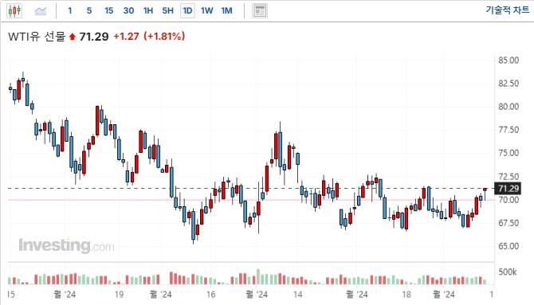
Task: Open the news table layout icon
Action: pos(260,11)
